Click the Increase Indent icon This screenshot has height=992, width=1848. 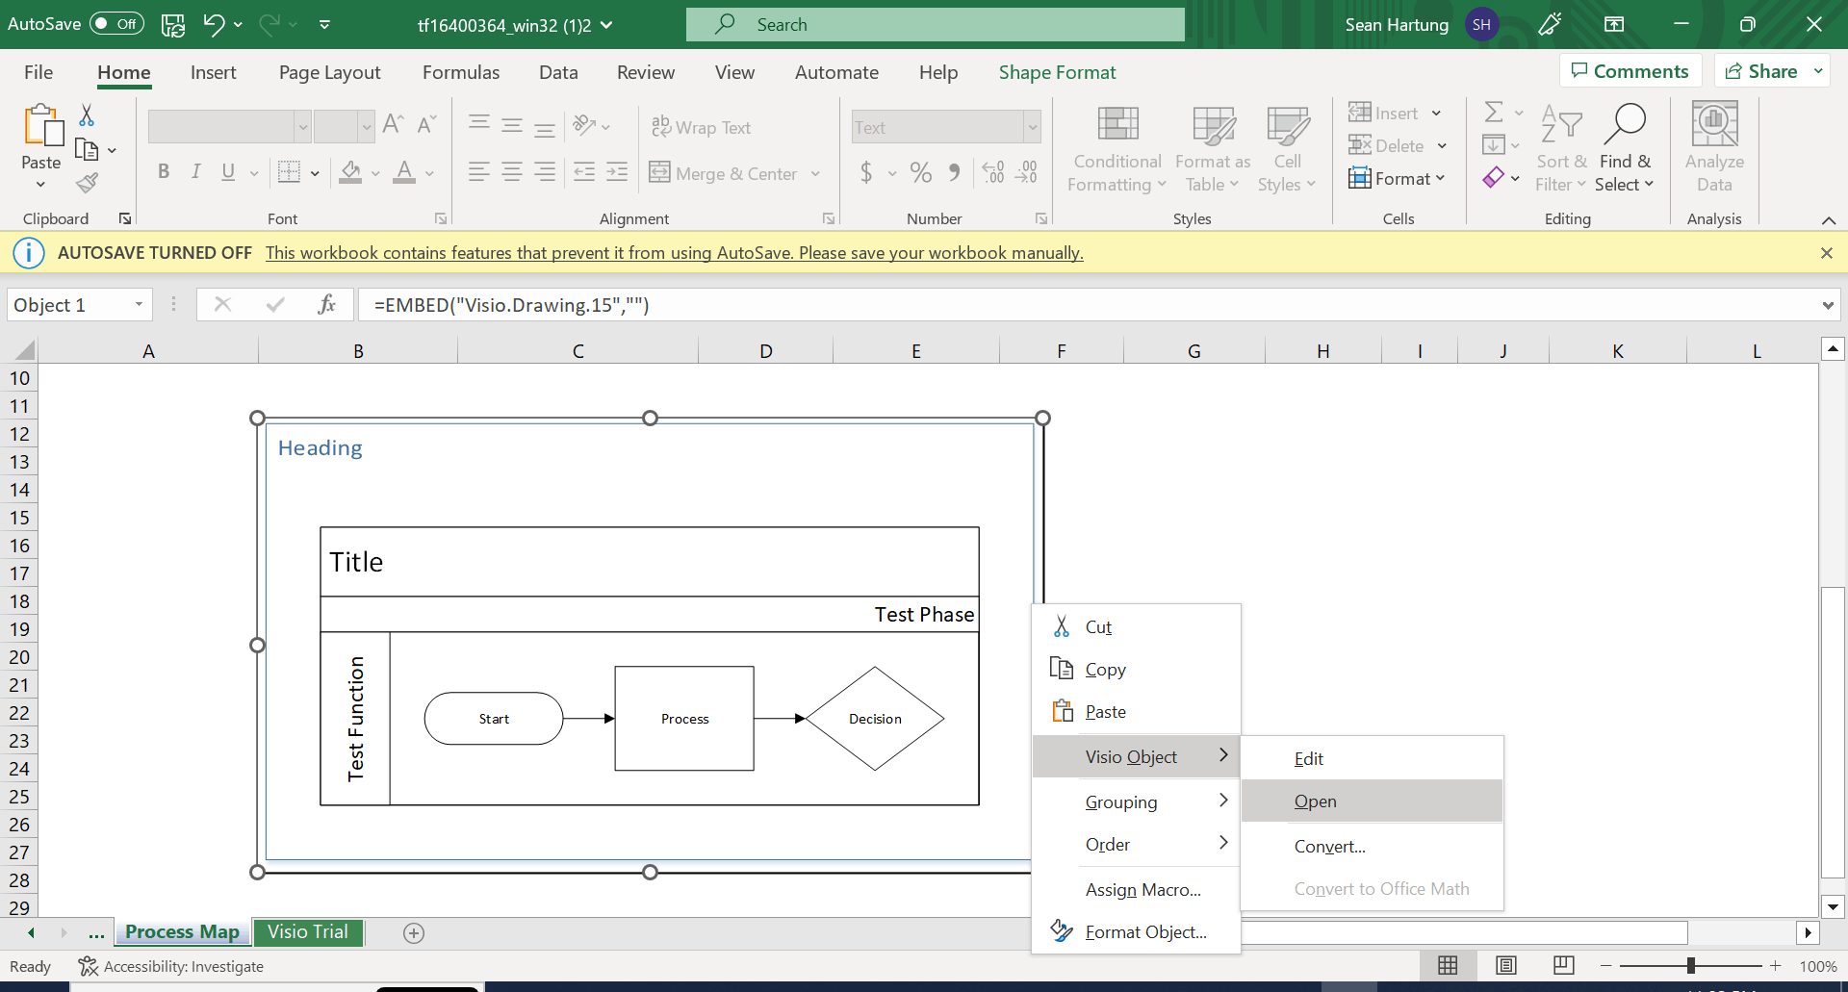[616, 172]
